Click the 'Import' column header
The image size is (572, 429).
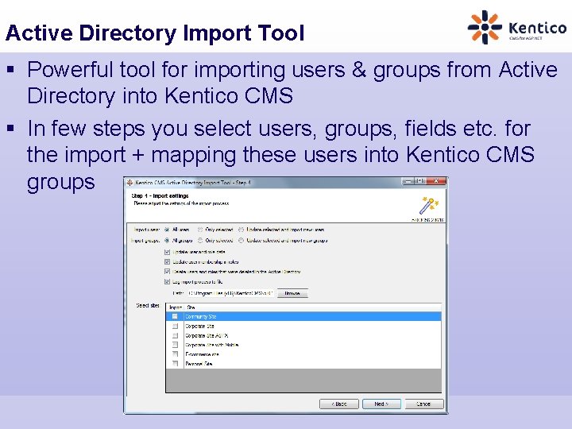(x=176, y=307)
